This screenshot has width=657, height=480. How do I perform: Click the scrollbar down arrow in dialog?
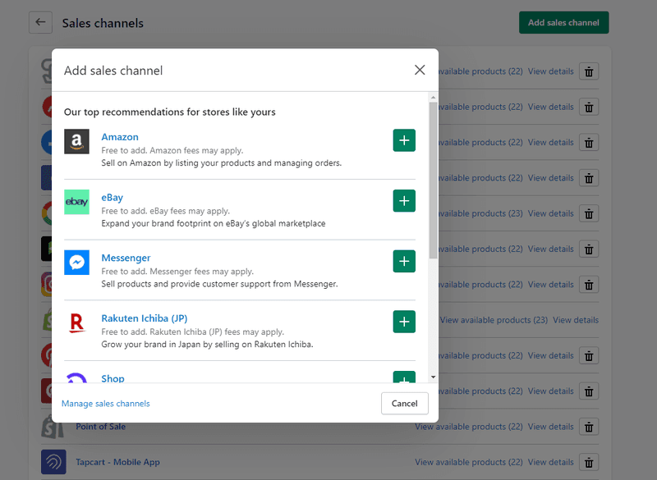(x=434, y=377)
